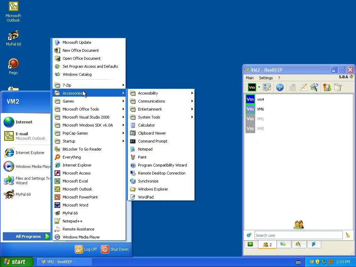
Task: Expand the System Tools submenu
Action: [161, 117]
